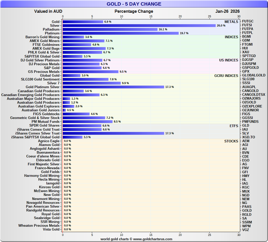Click the GOLD - 5 DAY CHANGE title
This screenshot has width=268, height=242.
[x=134, y=4]
